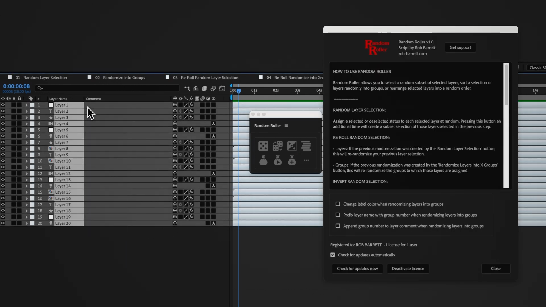Click the Get support button

coord(460,47)
